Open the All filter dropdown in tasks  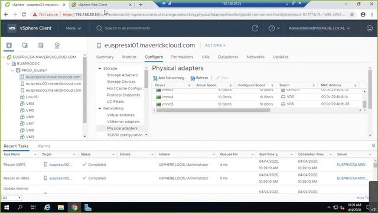pos(12,198)
